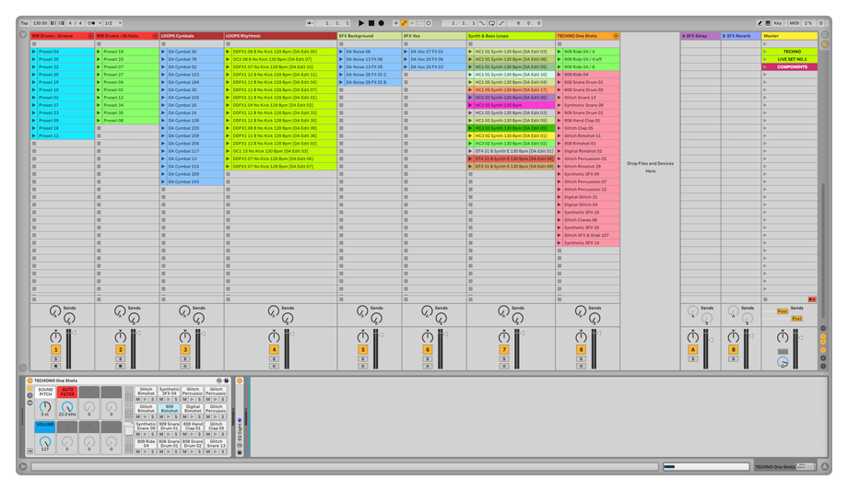Click the Tap tempo button

[x=24, y=22]
